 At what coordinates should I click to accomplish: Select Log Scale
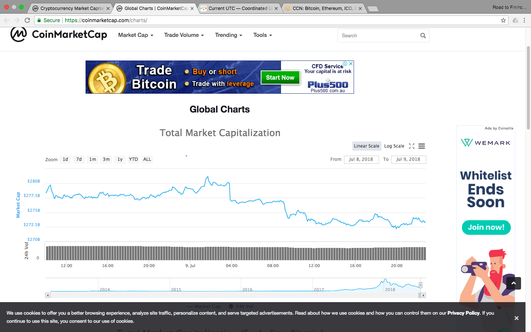pos(394,146)
